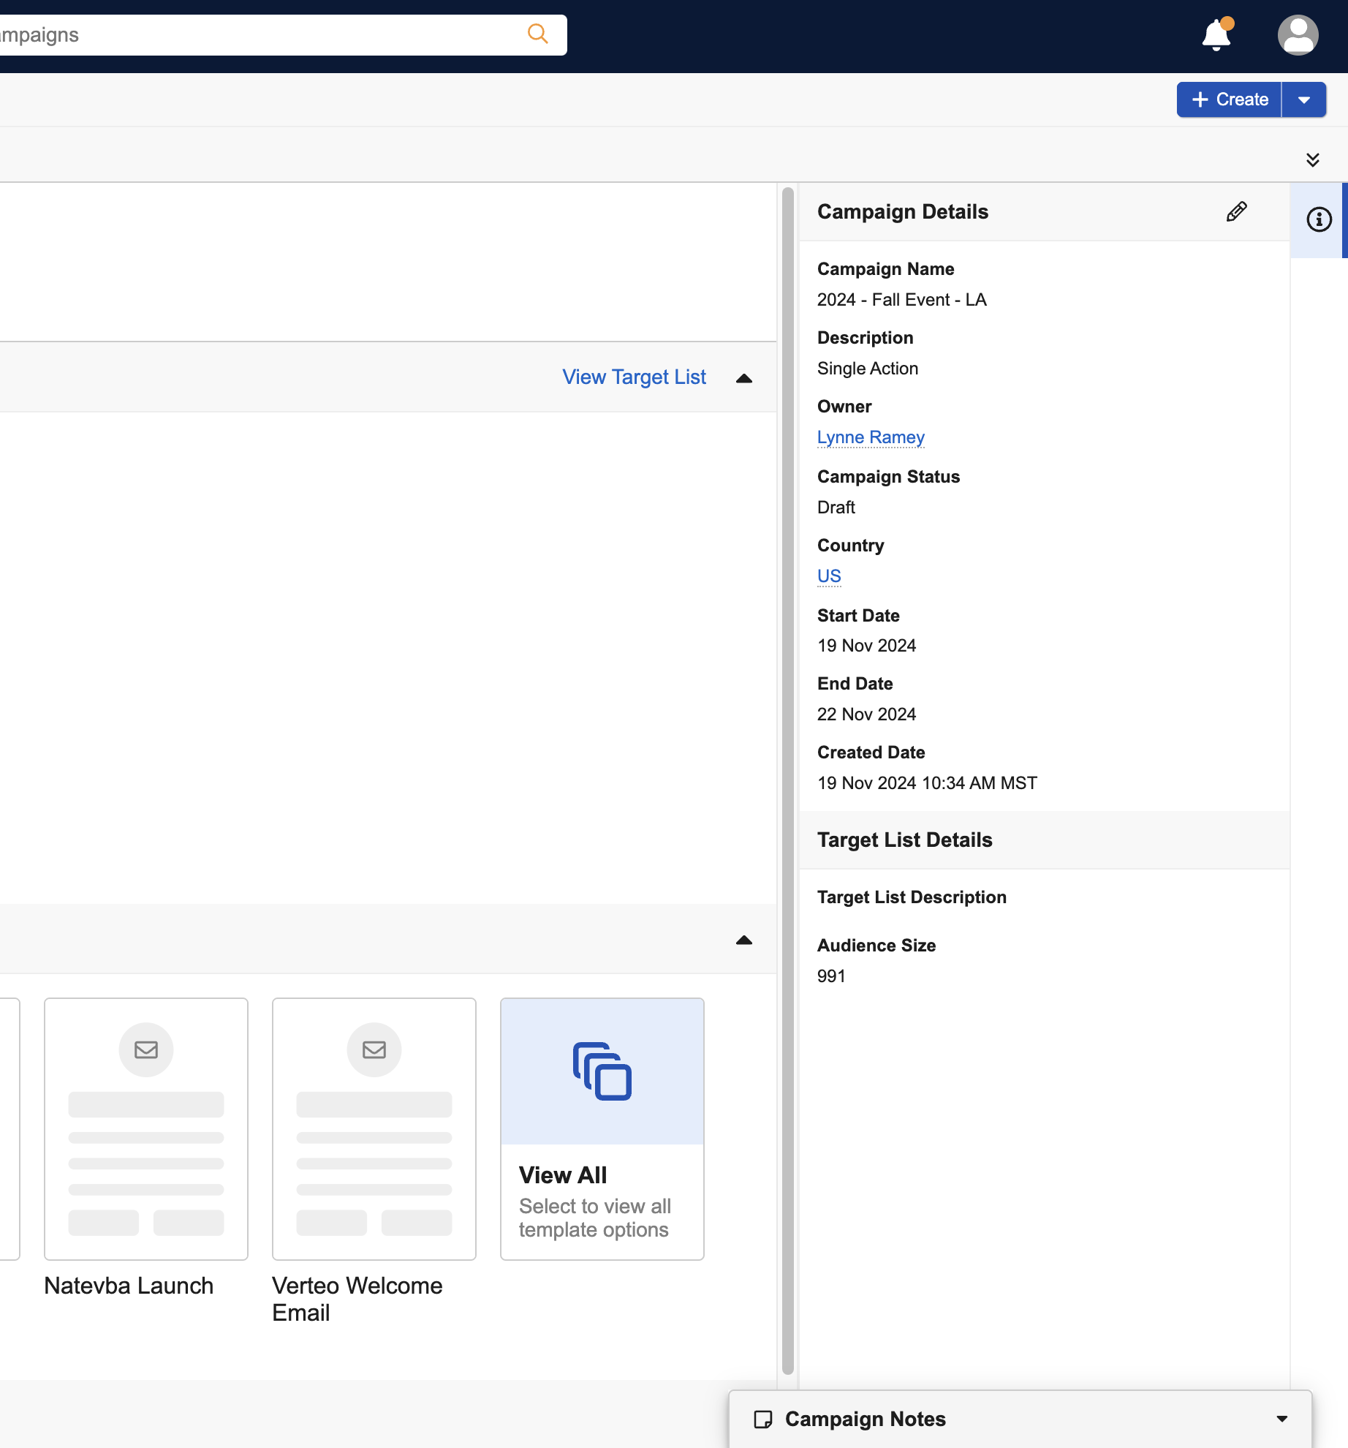This screenshot has height=1448, width=1348.
Task: Expand the Campaign Notes panel arrow
Action: [1281, 1419]
